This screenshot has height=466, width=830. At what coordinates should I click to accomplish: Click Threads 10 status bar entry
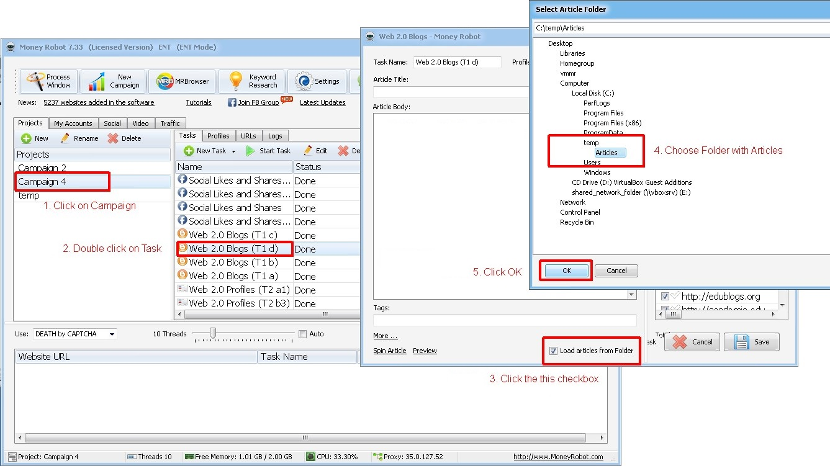tap(149, 457)
